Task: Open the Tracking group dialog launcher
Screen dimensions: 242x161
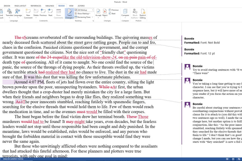Action: [x=93, y=20]
